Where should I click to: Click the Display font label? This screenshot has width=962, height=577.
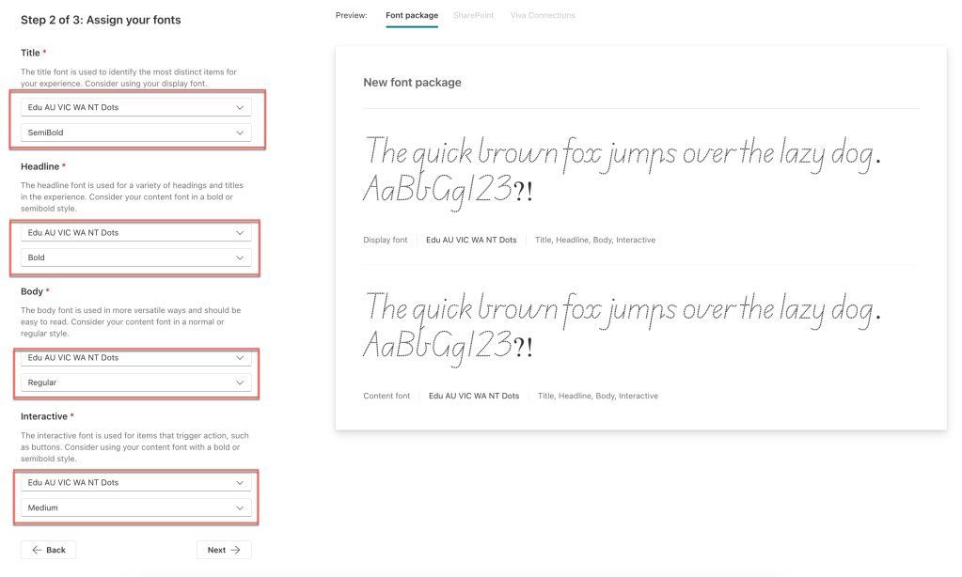[x=386, y=241]
